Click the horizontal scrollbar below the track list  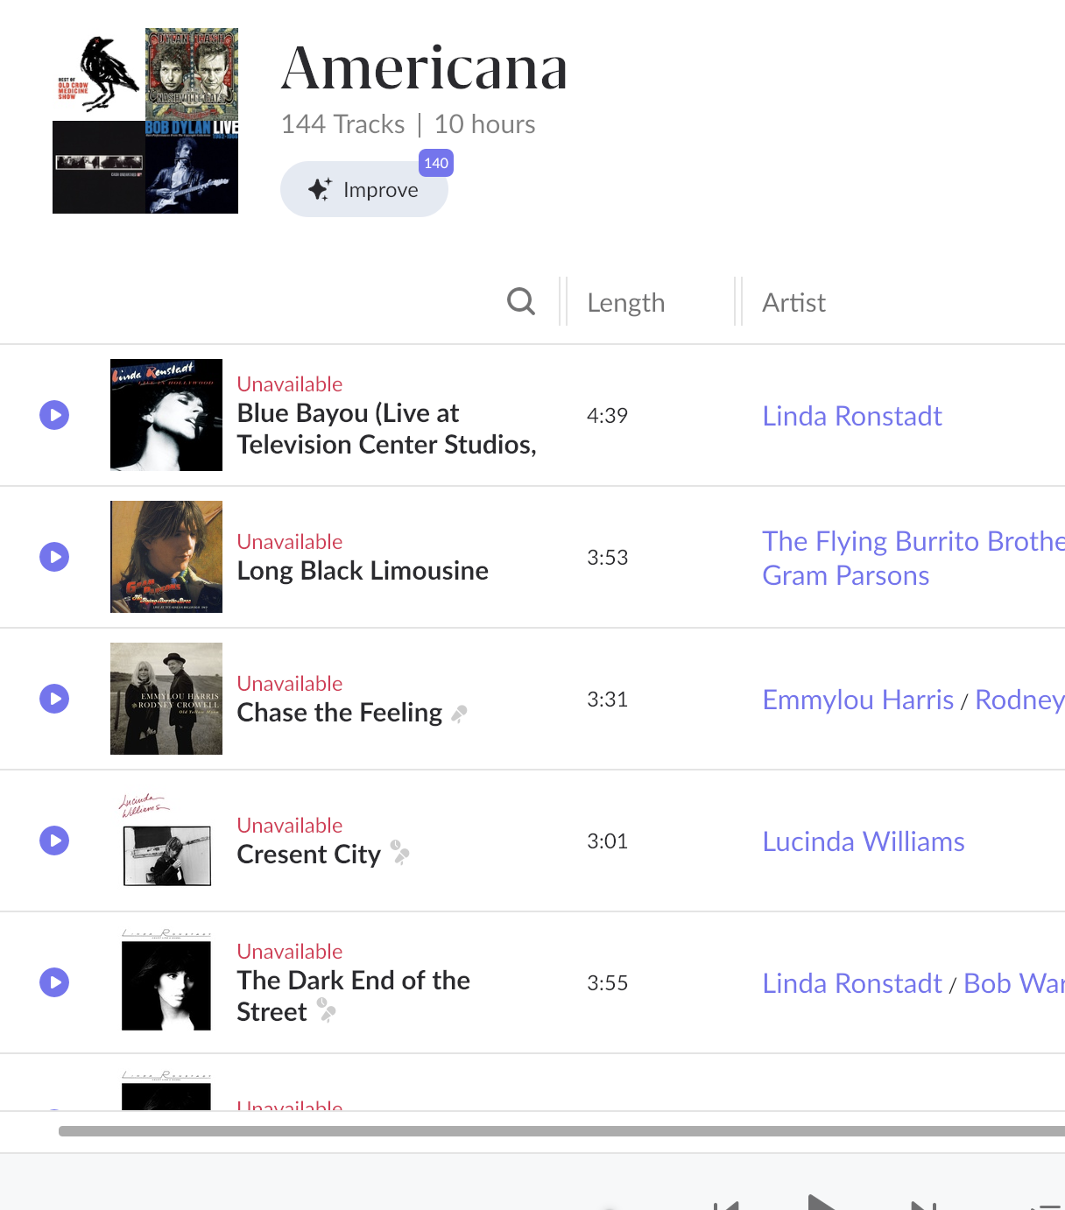click(x=561, y=1131)
